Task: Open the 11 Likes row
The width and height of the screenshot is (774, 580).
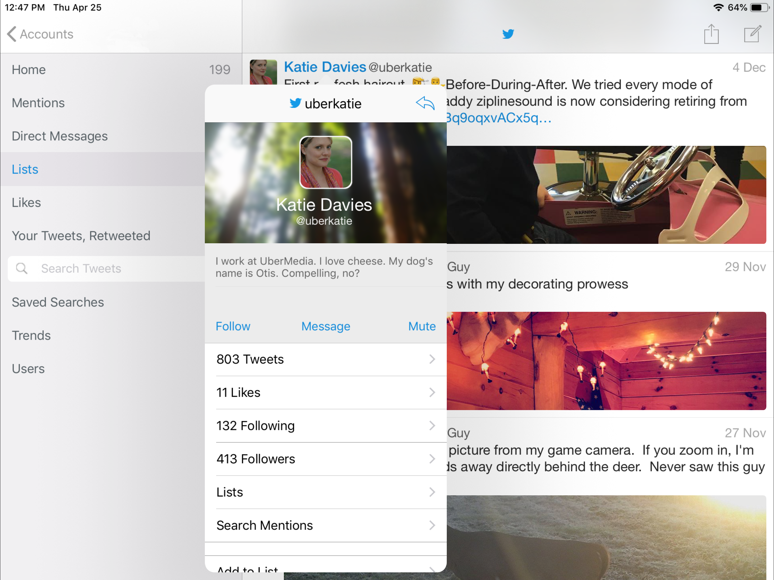Action: (x=326, y=393)
